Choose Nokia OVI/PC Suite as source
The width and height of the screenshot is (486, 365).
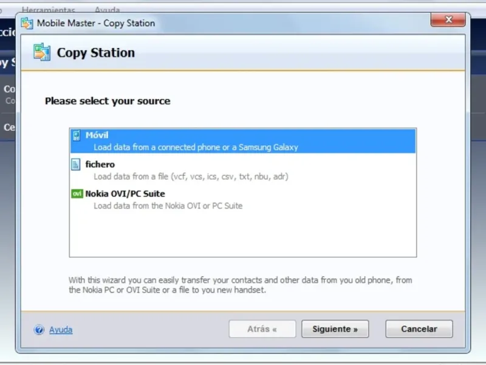[243, 200]
